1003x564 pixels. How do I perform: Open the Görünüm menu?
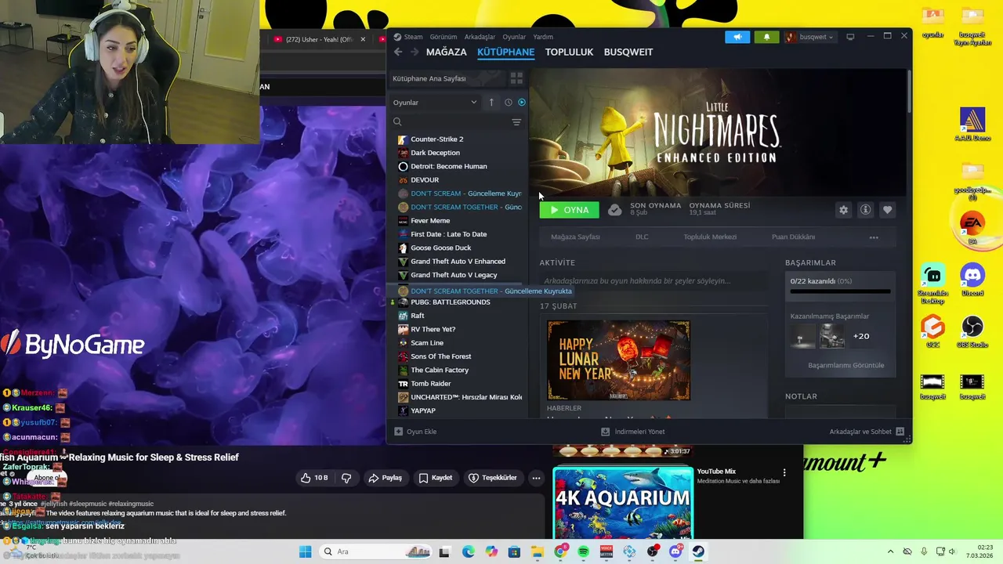pos(444,37)
